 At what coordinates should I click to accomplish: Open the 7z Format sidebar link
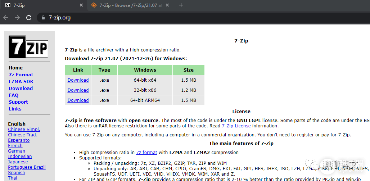21,75
